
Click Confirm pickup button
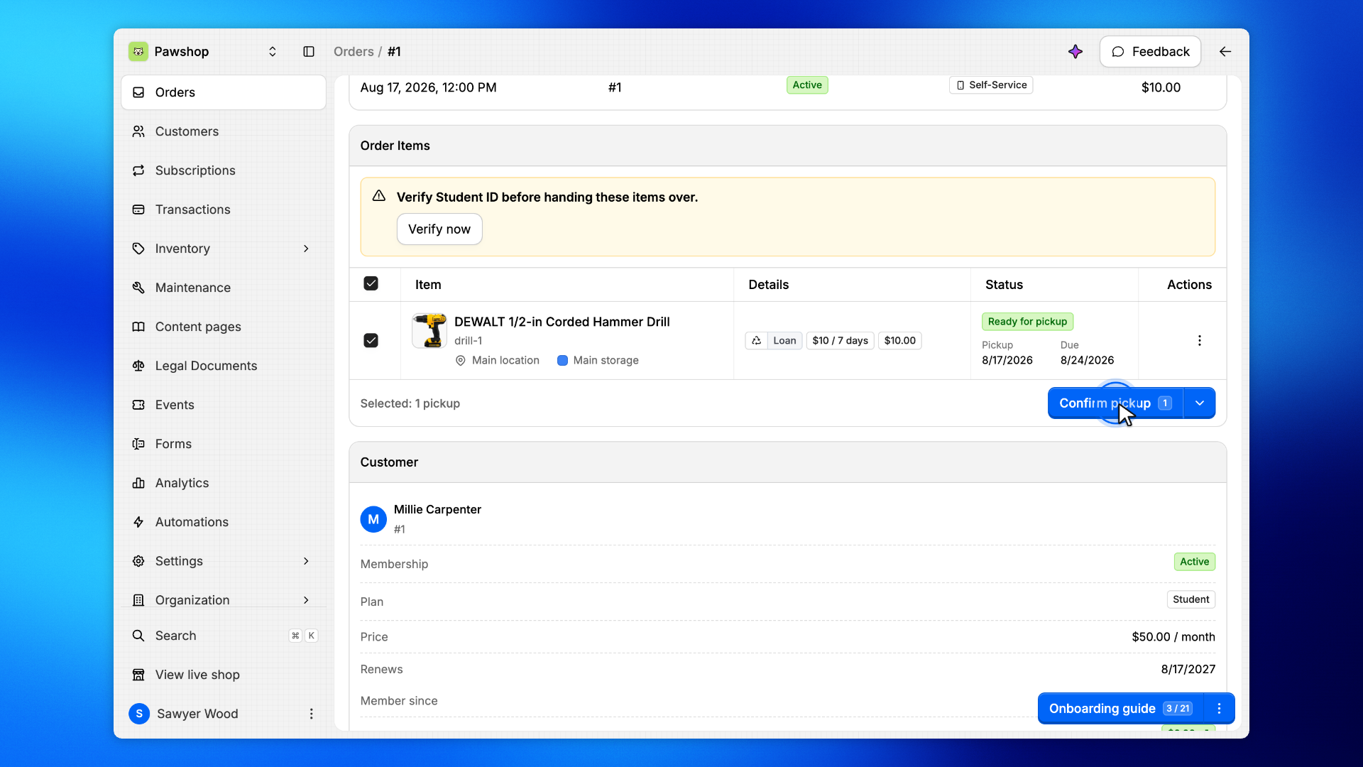[x=1115, y=403]
